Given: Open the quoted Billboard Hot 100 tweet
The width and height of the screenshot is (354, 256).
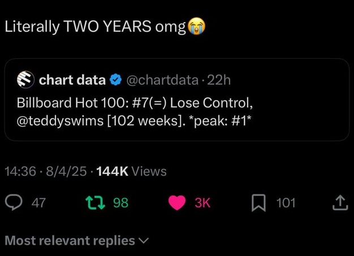Looking at the screenshot, I should (x=177, y=99).
